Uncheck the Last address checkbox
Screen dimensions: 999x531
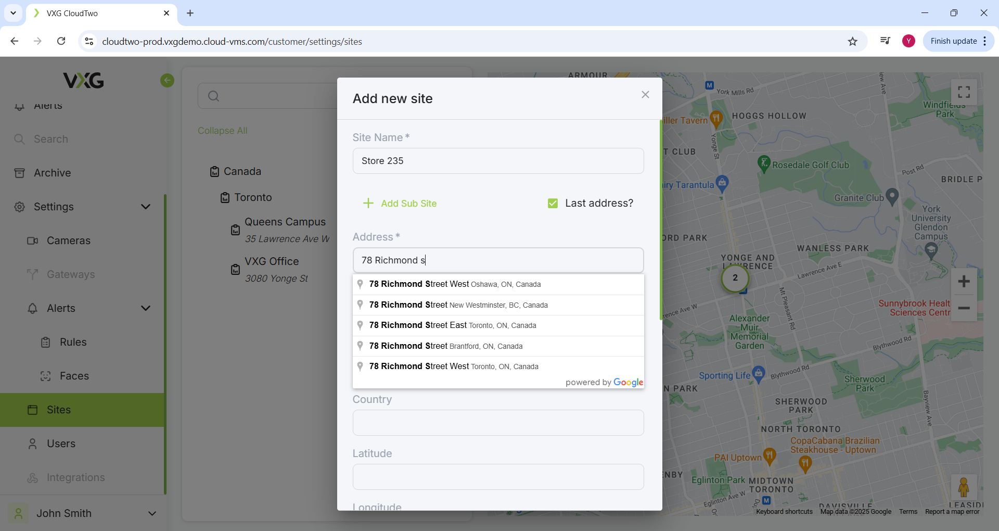pyautogui.click(x=553, y=204)
